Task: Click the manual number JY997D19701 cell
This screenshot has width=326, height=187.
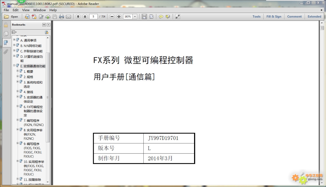Action: pos(169,138)
